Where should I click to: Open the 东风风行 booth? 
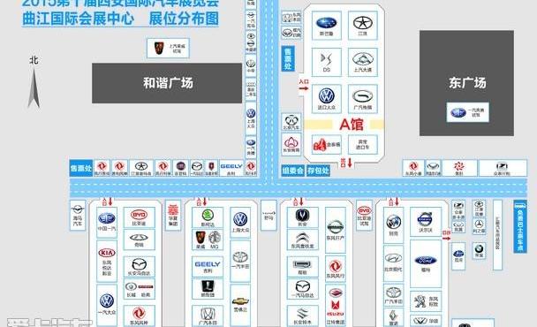tap(336, 269)
